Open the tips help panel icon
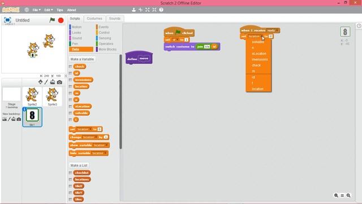The height and width of the screenshot is (204, 362). (x=359, y=26)
